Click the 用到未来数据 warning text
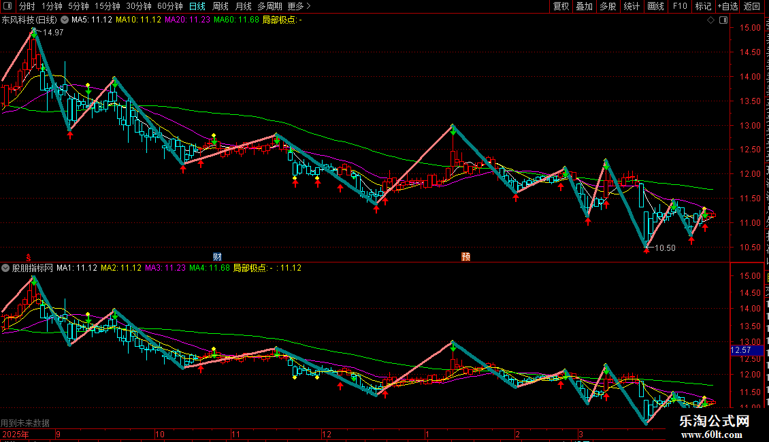 tap(25, 423)
